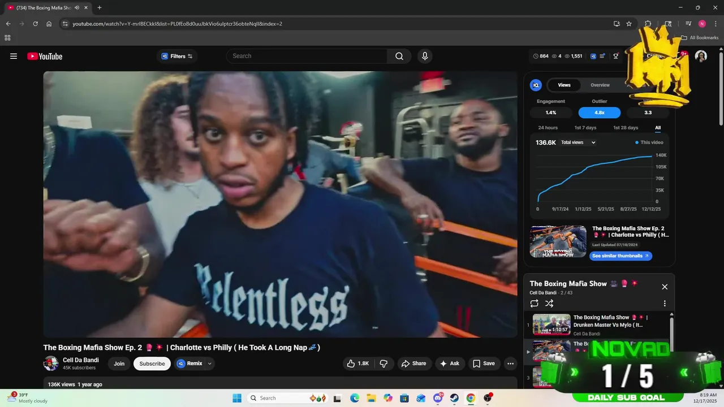Open the vidIQ Filters control

[x=177, y=56]
